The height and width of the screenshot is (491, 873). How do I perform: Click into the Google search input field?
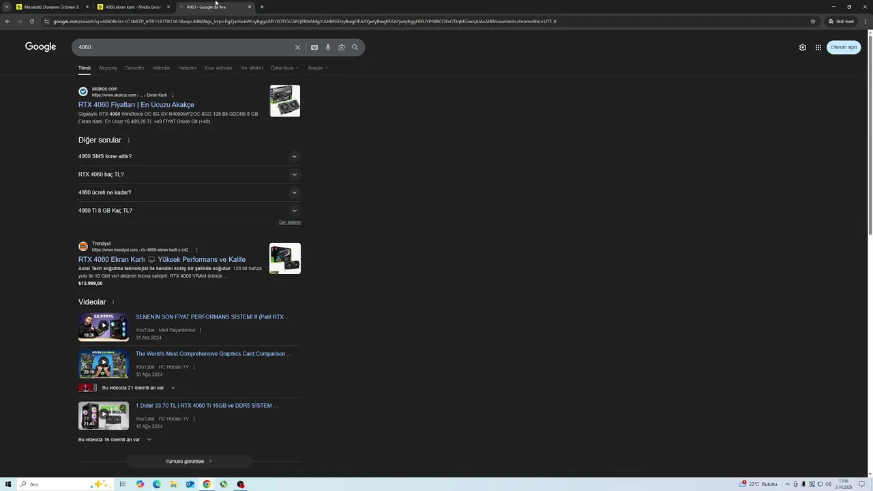[x=184, y=47]
